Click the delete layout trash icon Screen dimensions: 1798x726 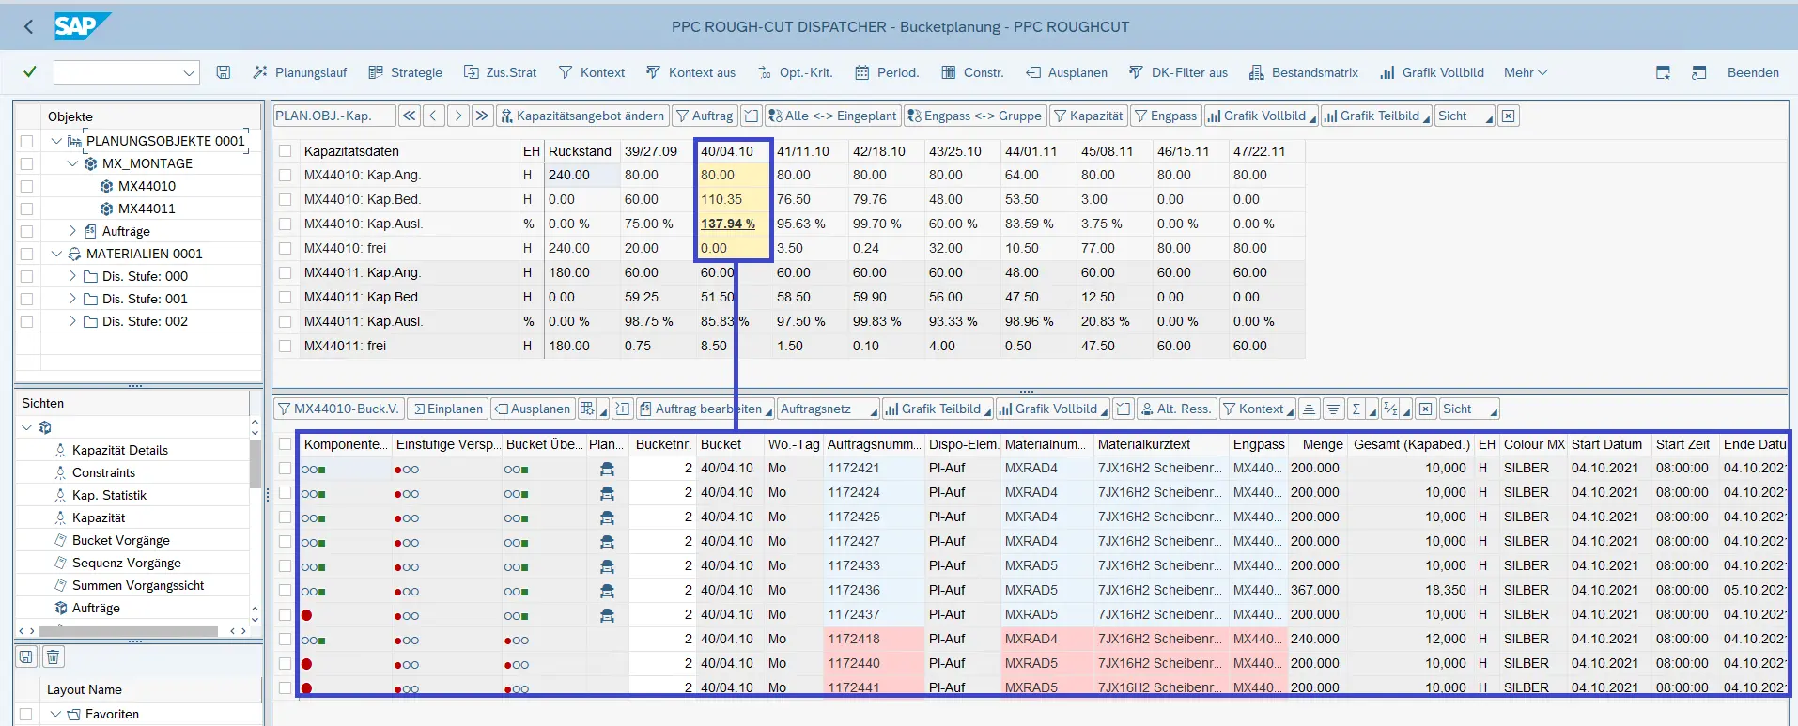pyautogui.click(x=53, y=656)
